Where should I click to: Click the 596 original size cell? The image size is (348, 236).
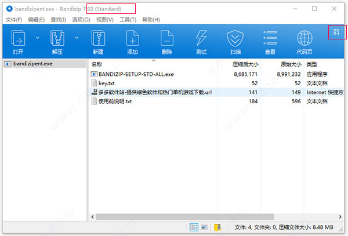pos(296,101)
